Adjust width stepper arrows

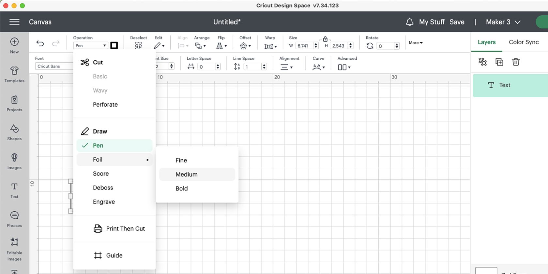(316, 46)
